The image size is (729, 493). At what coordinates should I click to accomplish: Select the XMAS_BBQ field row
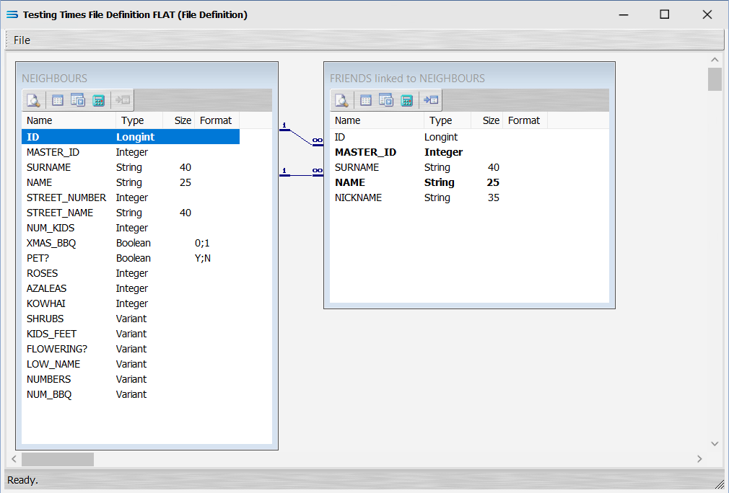(x=131, y=243)
